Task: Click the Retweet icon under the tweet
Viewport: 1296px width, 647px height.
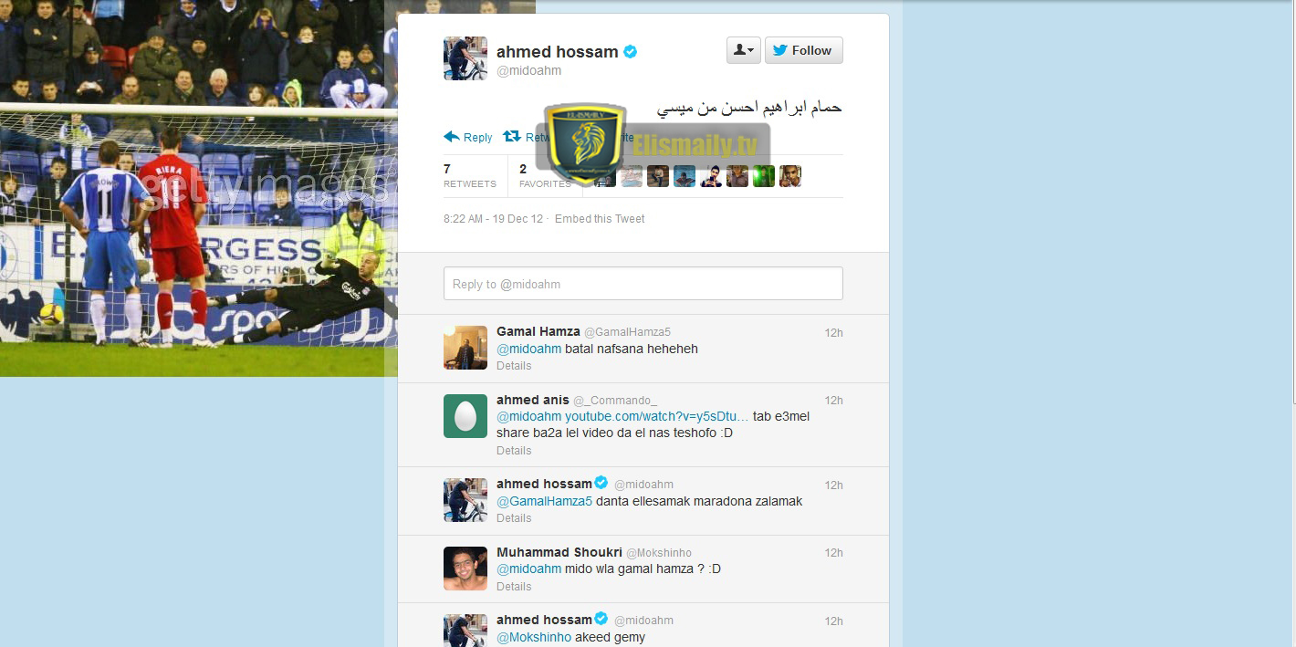Action: (x=511, y=136)
